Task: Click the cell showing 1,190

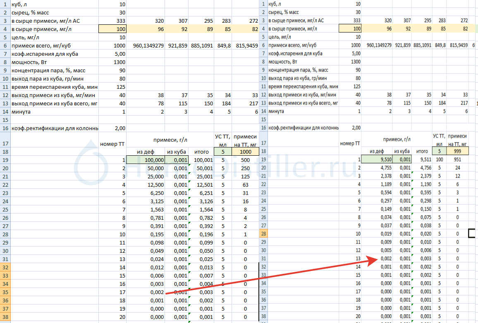Action: (422, 184)
